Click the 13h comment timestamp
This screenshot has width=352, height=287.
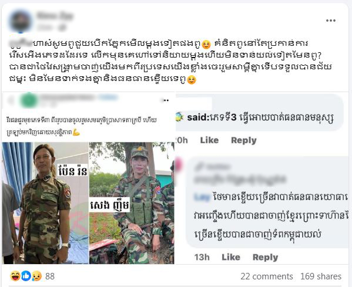point(202,257)
